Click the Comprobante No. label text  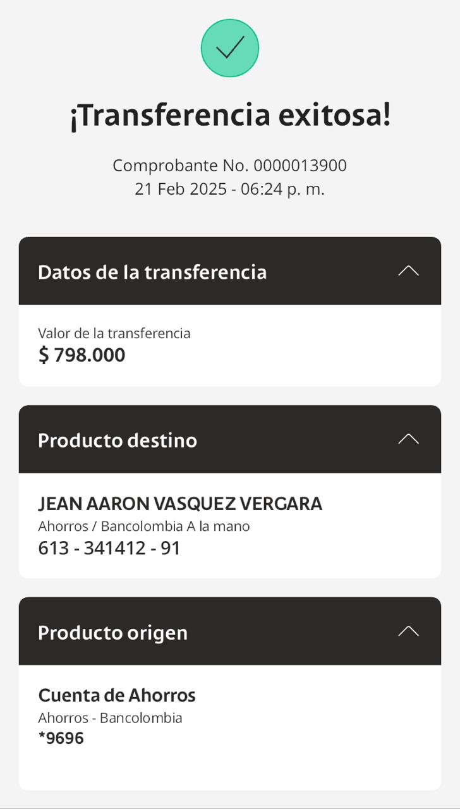click(181, 166)
